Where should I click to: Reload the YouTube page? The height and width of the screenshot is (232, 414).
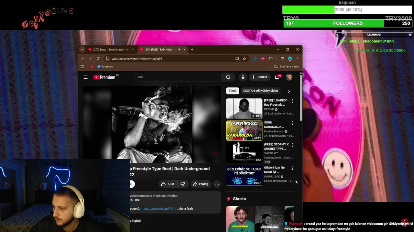click(98, 59)
